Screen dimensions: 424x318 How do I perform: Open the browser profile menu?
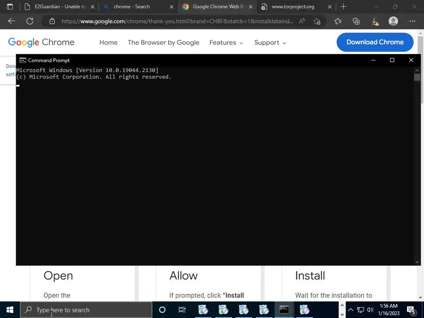click(393, 21)
